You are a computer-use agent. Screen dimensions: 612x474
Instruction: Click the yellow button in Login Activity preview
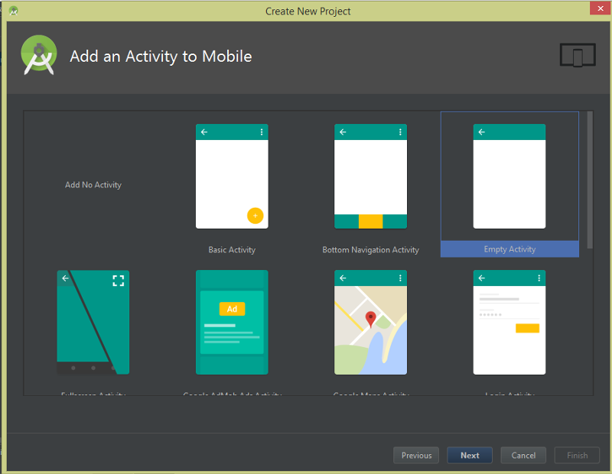[527, 328]
